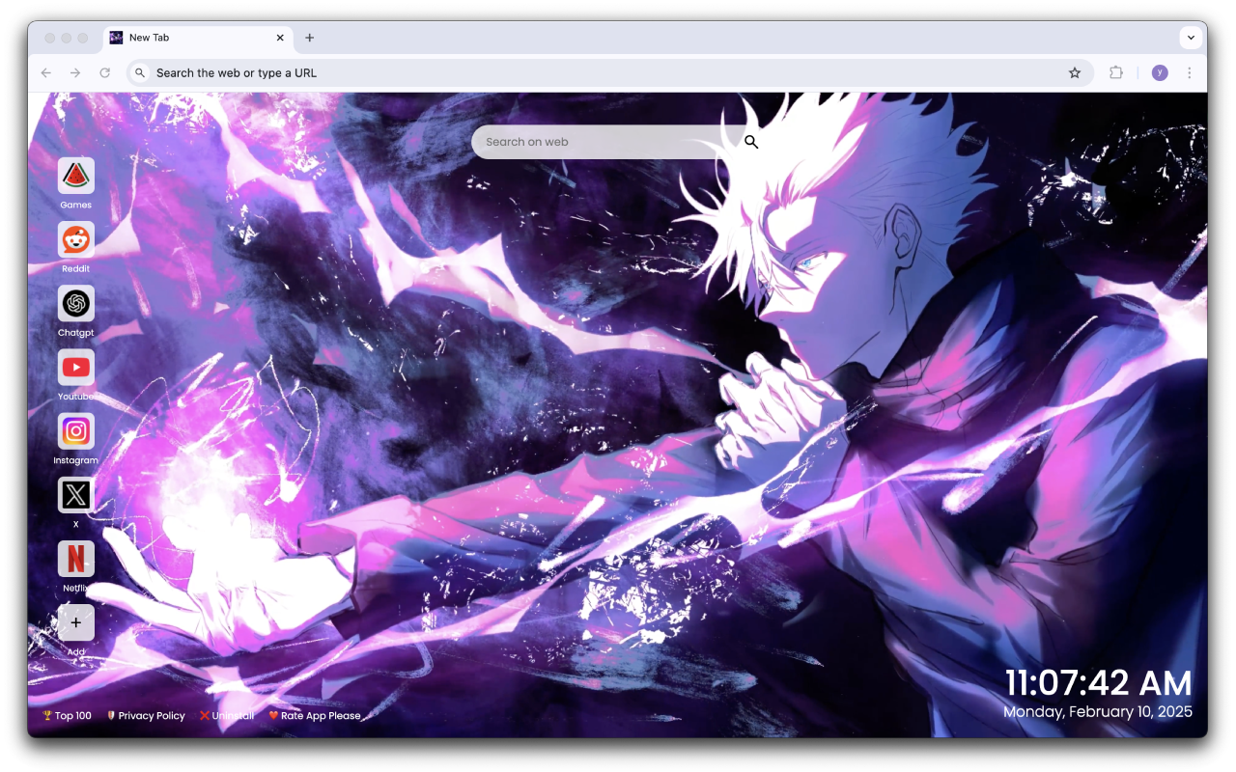Screen dimensions: 1236x772
Task: Reload the page
Action: point(104,72)
